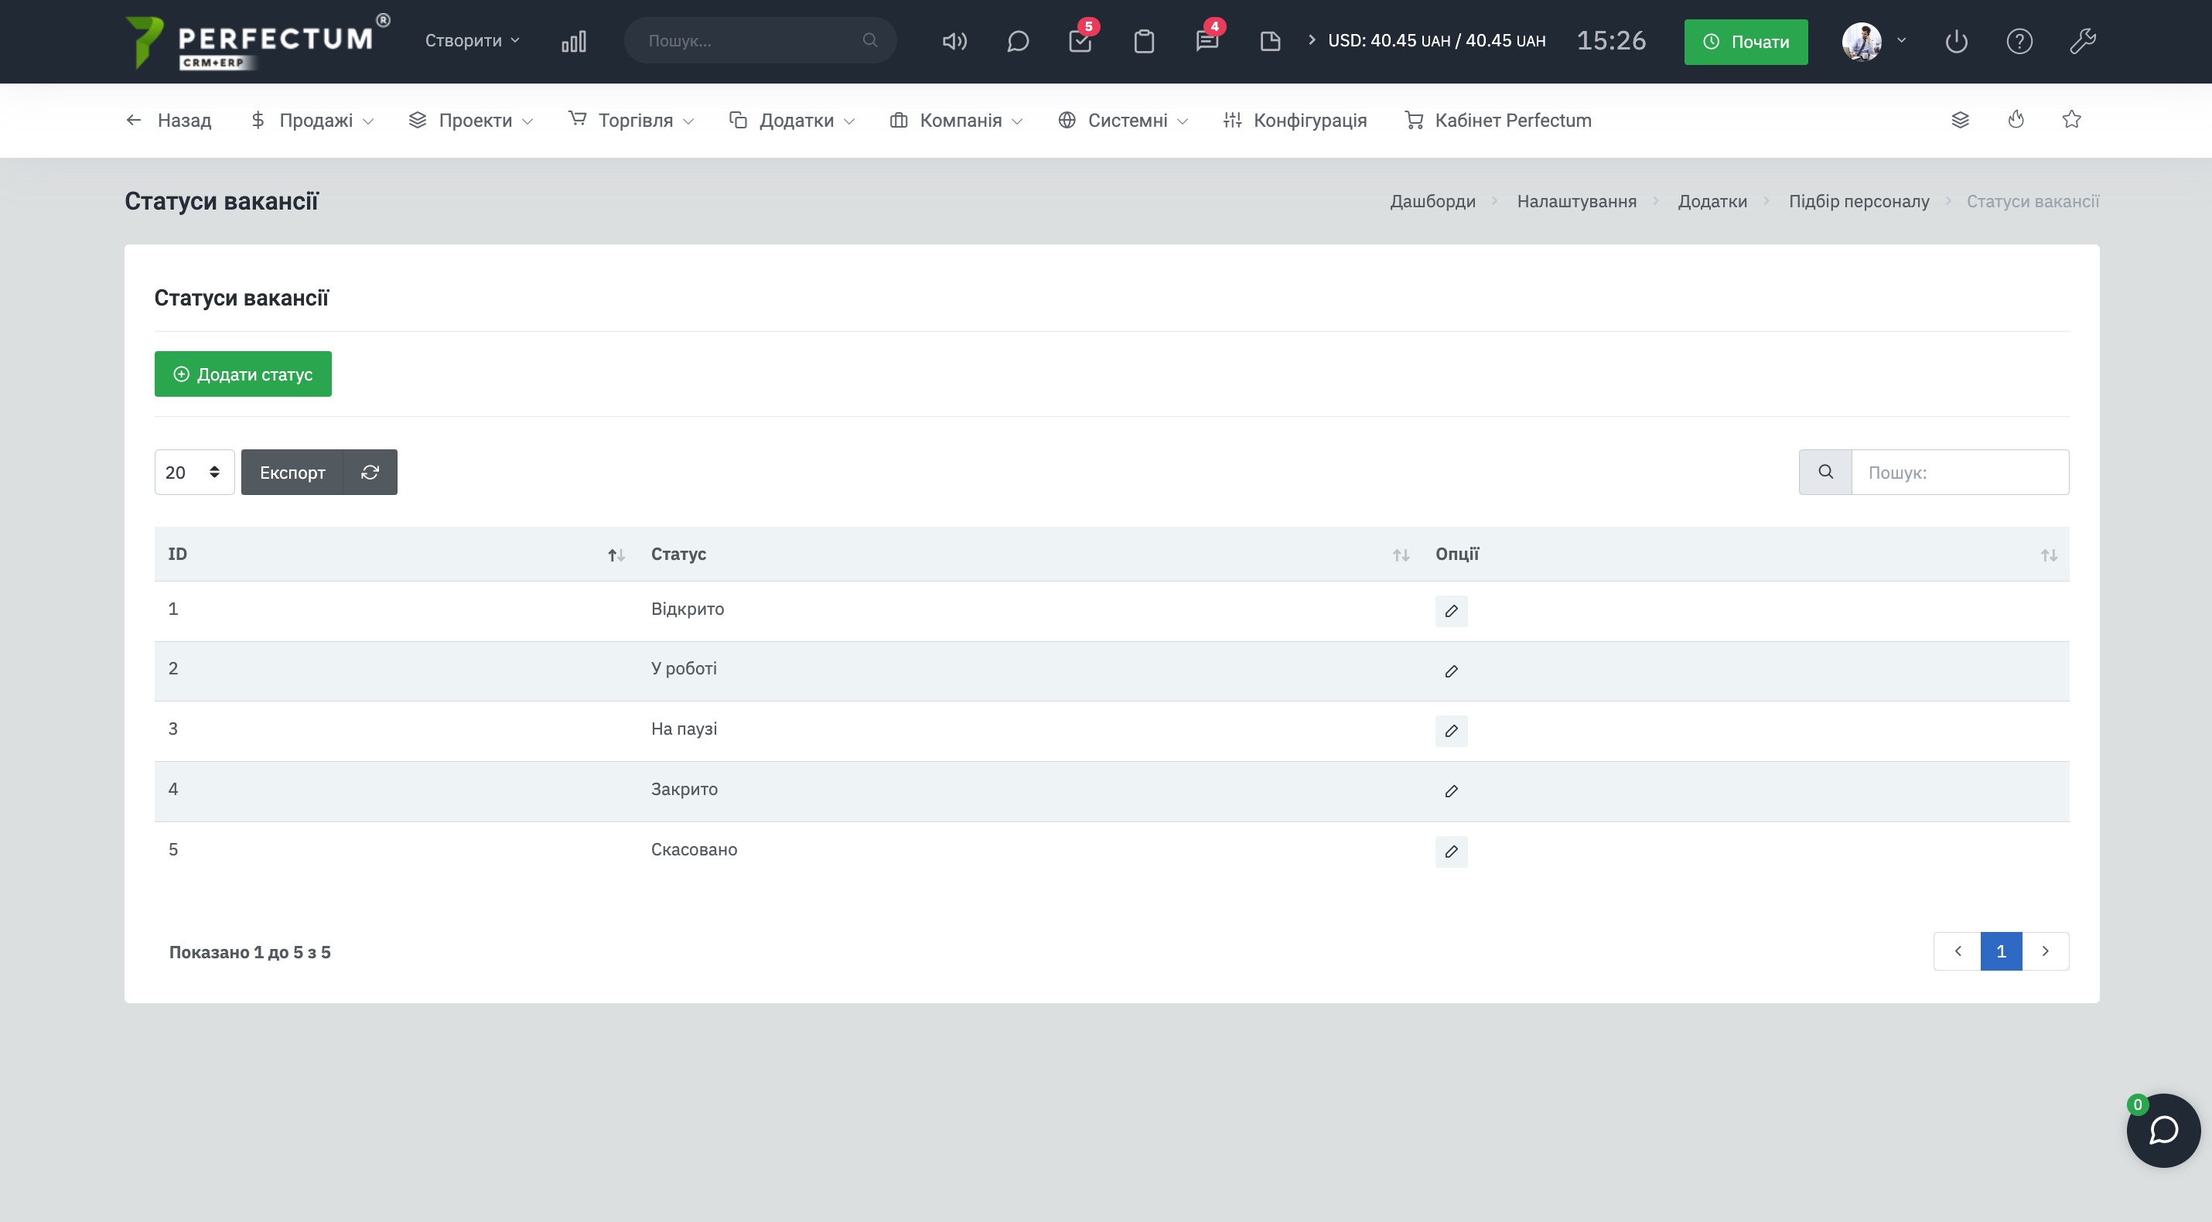
Task: Expand the Проекти menu
Action: coord(470,120)
